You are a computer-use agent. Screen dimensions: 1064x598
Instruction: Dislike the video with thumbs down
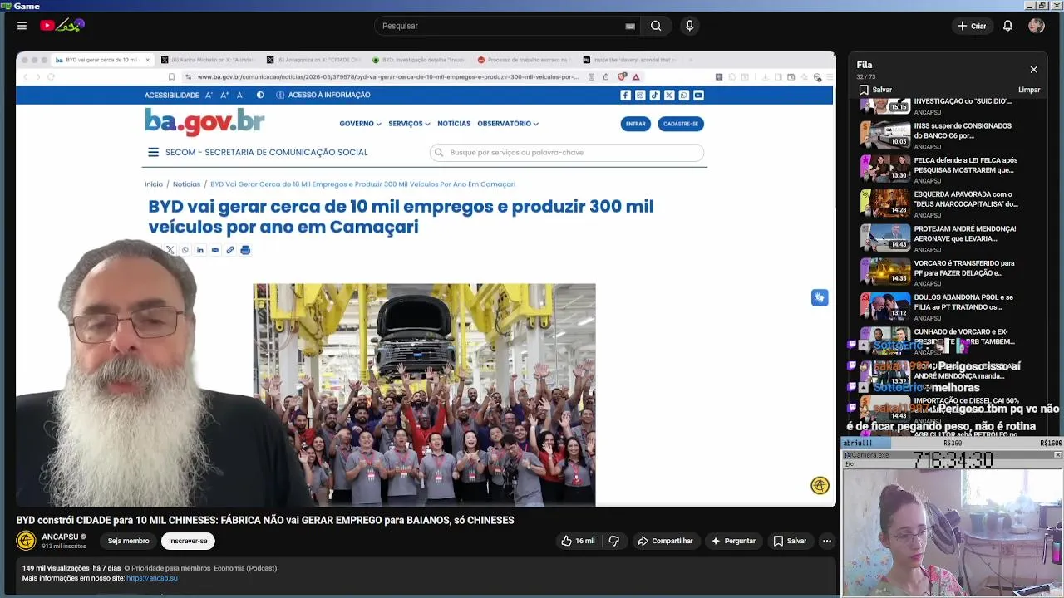coord(614,541)
